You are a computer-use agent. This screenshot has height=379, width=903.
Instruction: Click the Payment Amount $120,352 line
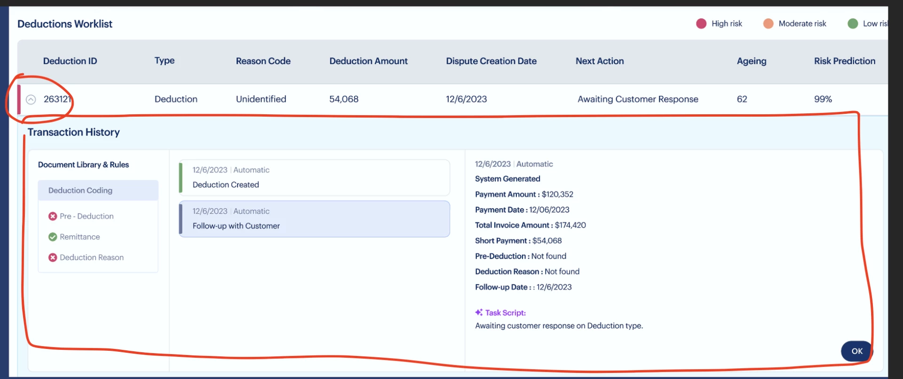click(524, 194)
